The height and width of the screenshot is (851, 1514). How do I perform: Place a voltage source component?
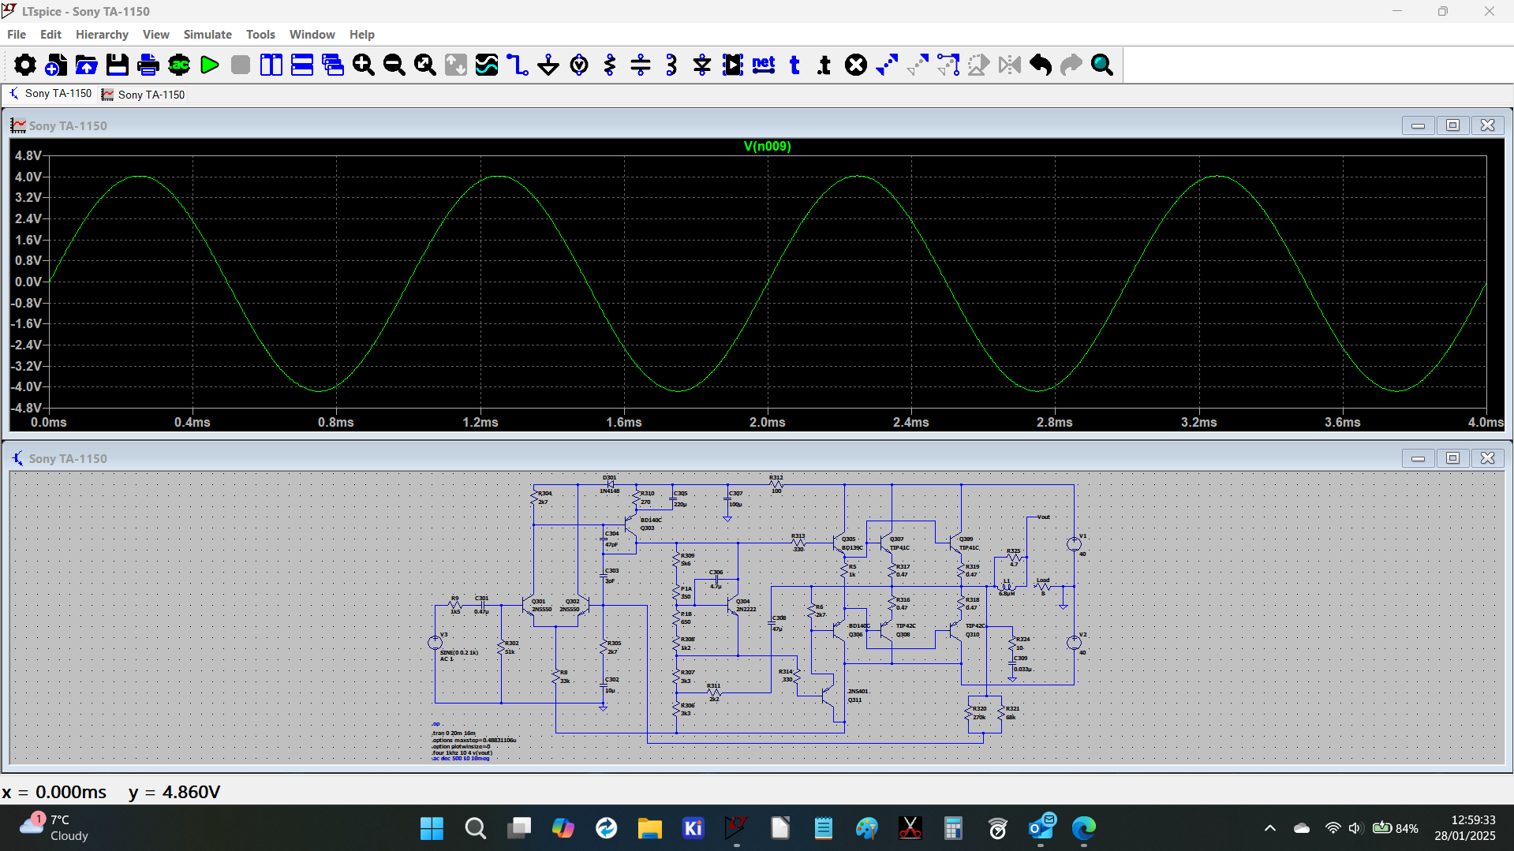[579, 65]
